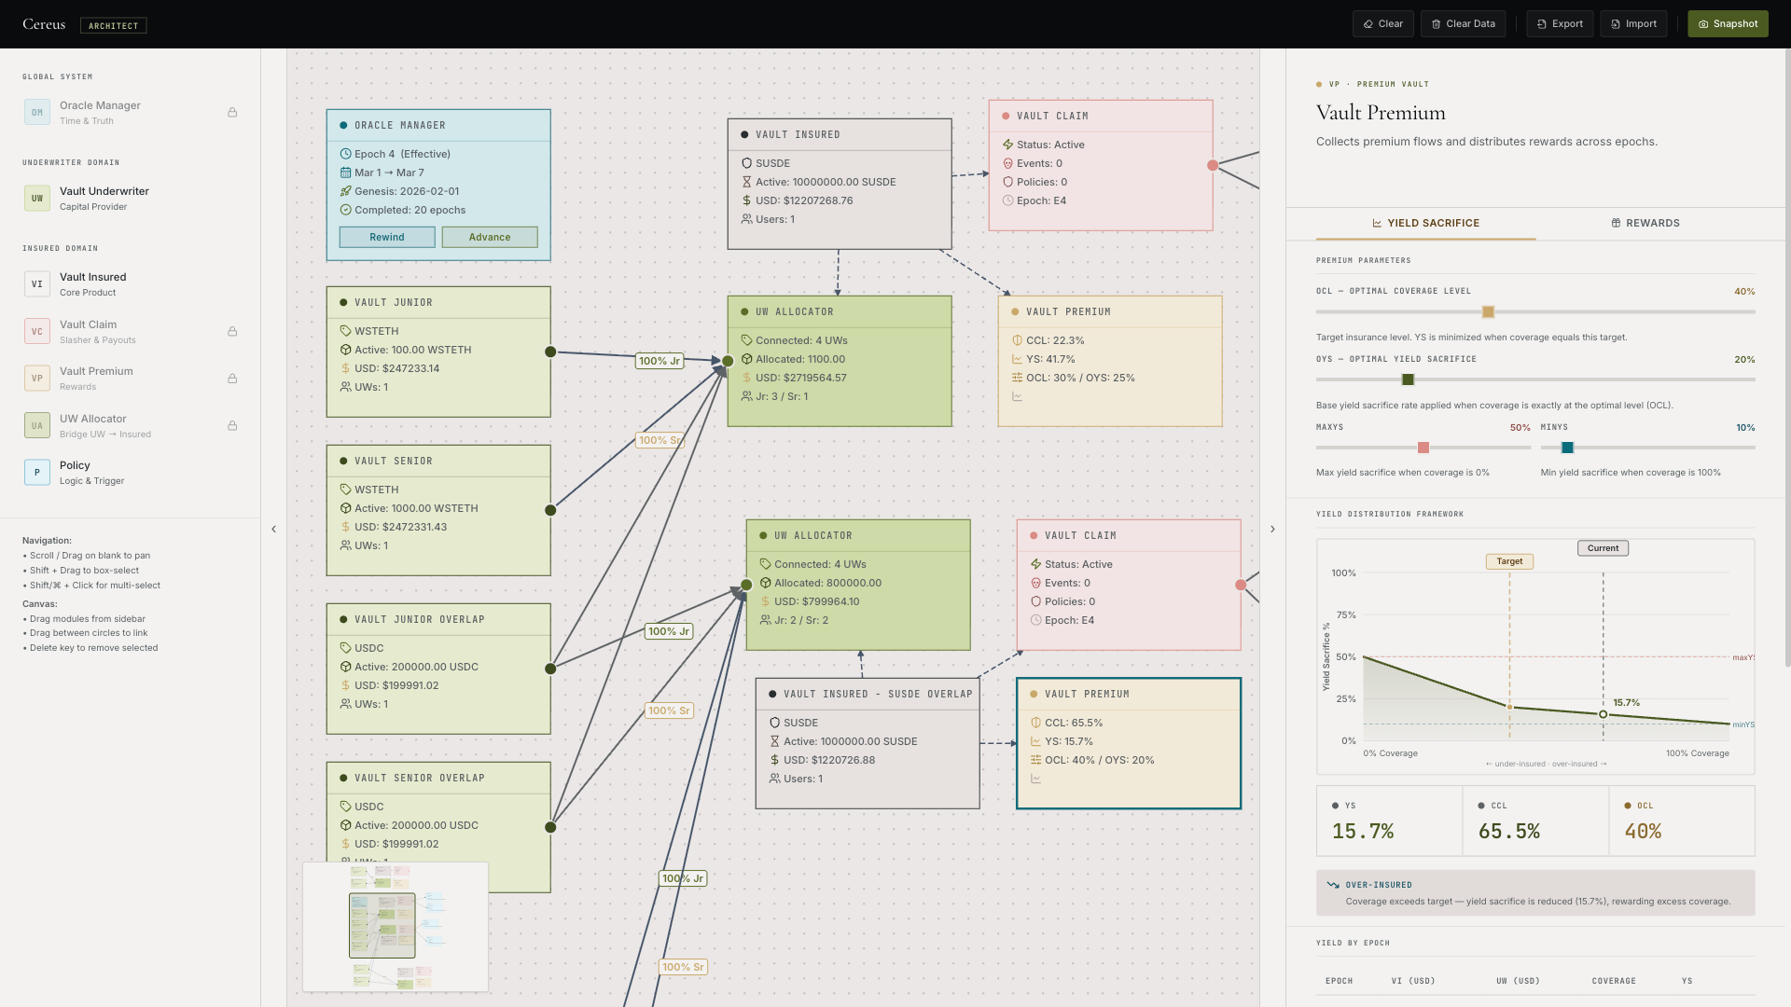
Task: Click the OVER-INSURED status banner
Action: (1535, 893)
